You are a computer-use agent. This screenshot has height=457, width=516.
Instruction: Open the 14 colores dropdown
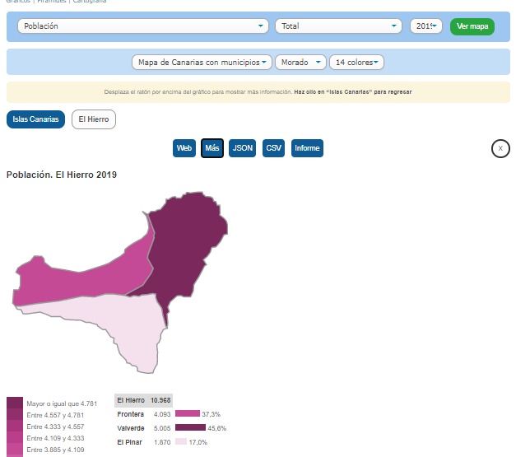356,63
